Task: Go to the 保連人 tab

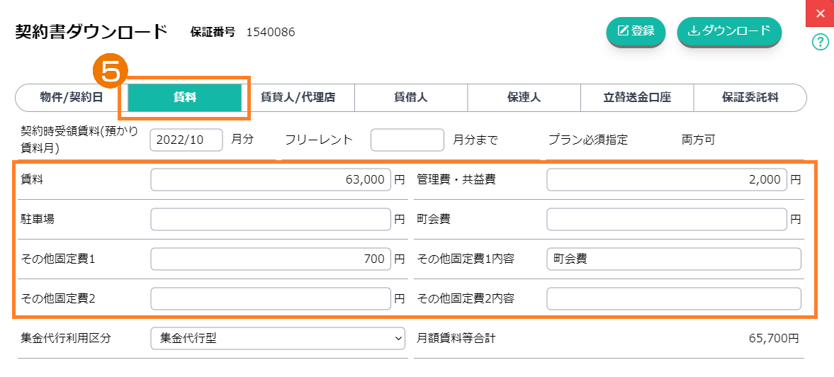Action: coord(524,98)
